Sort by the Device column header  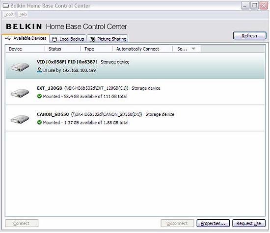coord(25,49)
